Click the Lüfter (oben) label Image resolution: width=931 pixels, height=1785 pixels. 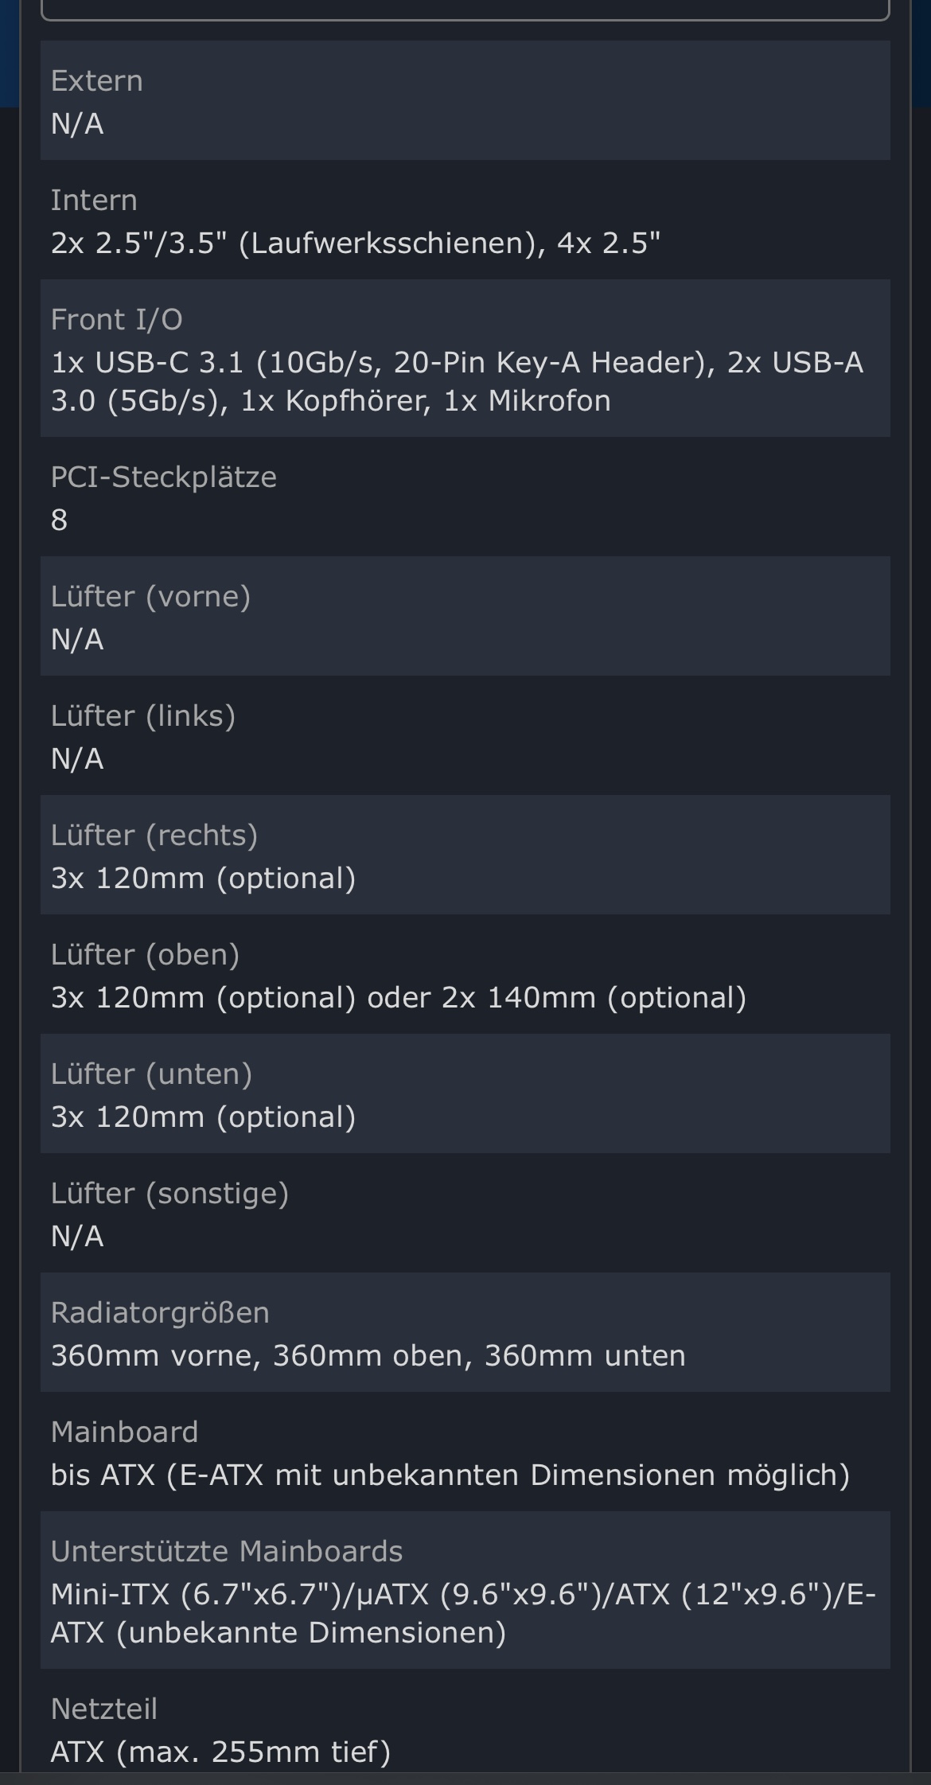pyautogui.click(x=145, y=955)
